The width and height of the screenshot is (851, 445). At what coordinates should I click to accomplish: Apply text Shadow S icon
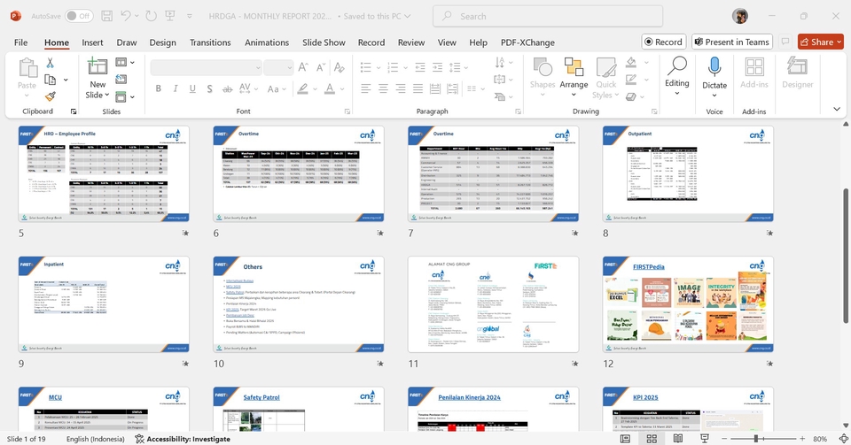pyautogui.click(x=209, y=88)
